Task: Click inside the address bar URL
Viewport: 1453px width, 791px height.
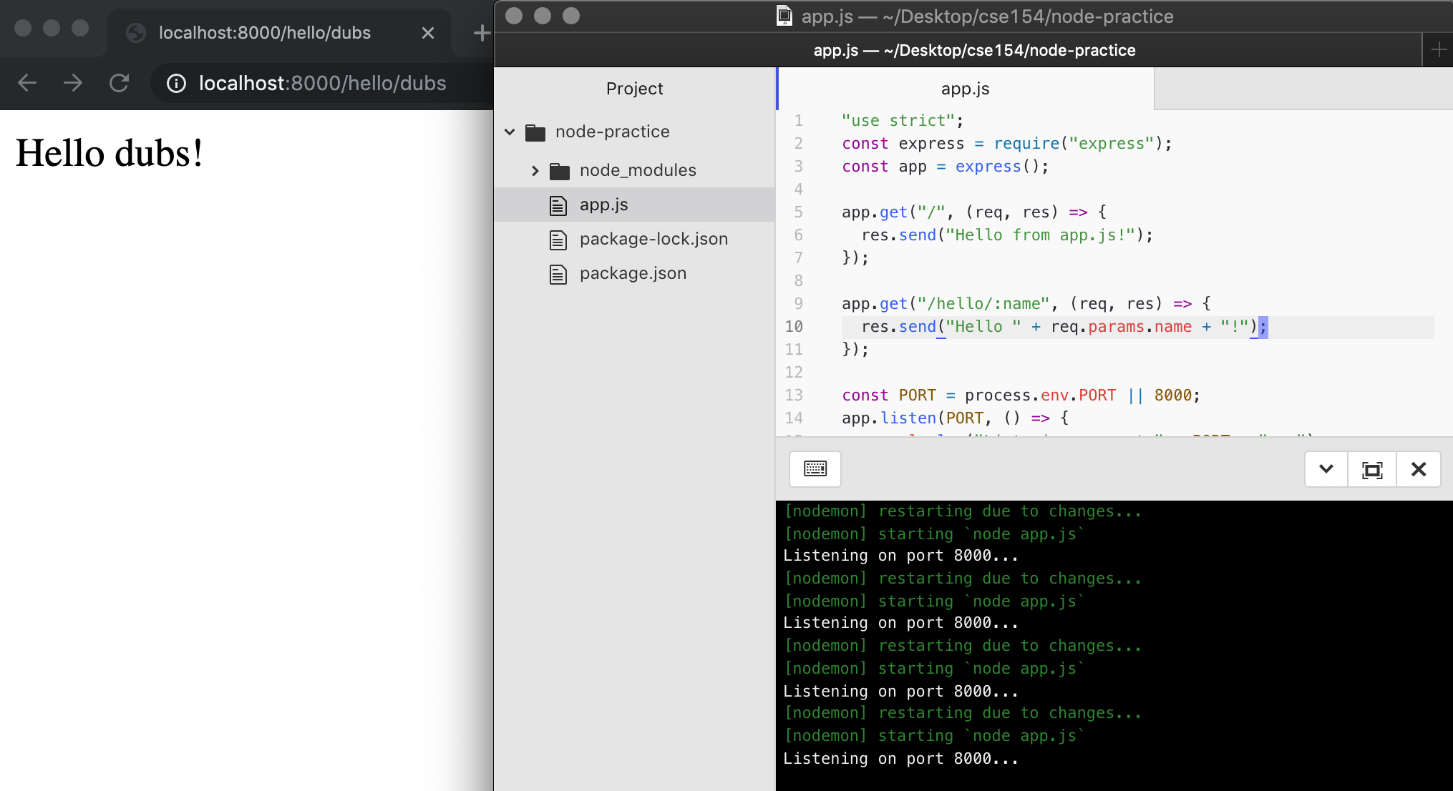Action: (322, 83)
